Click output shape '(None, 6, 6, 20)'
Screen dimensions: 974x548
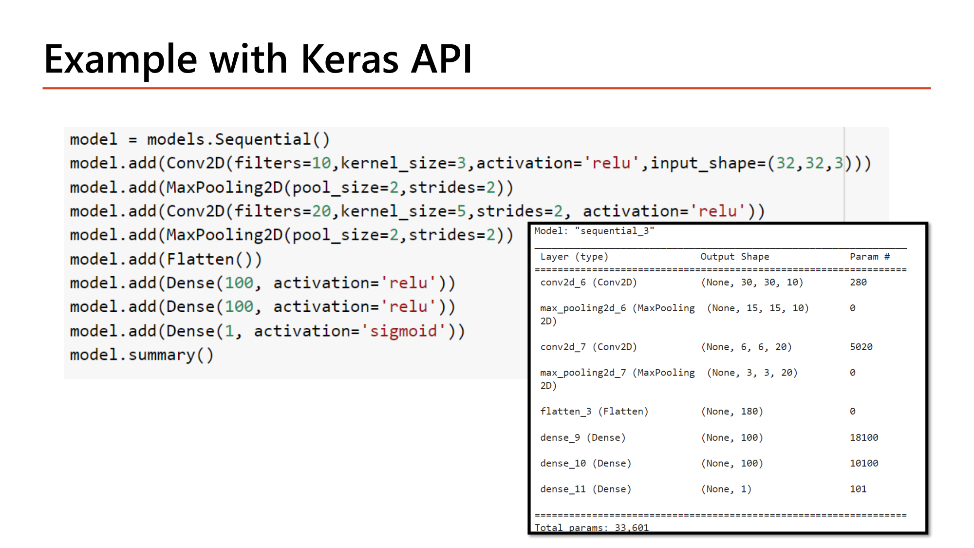746,347
